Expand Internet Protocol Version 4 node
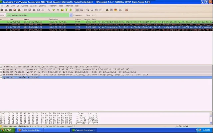This screenshot has width=213, height=133. (1, 72)
